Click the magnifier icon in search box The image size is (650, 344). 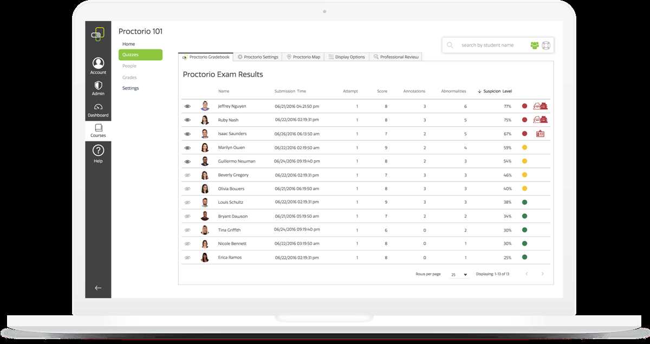[x=450, y=45]
